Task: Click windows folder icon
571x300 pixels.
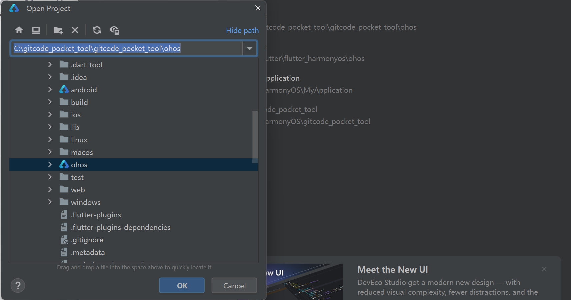Action: [64, 202]
